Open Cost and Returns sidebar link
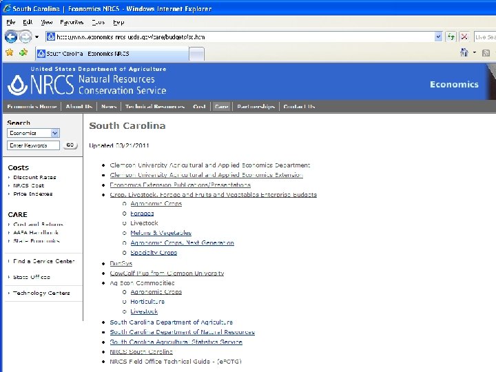The image size is (496, 372). point(39,225)
